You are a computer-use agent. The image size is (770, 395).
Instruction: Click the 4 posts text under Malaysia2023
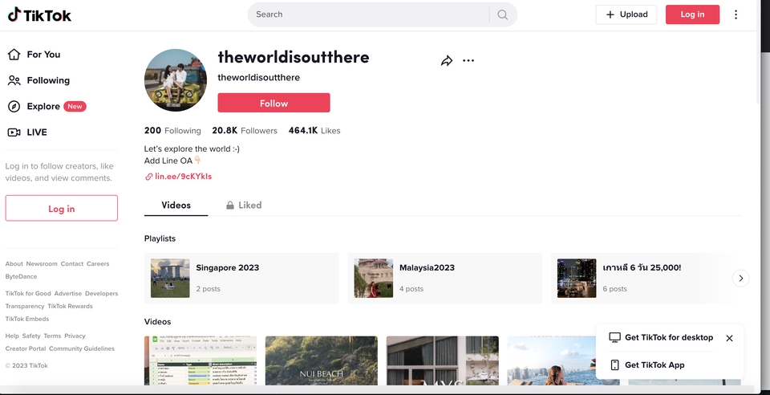[411, 289]
